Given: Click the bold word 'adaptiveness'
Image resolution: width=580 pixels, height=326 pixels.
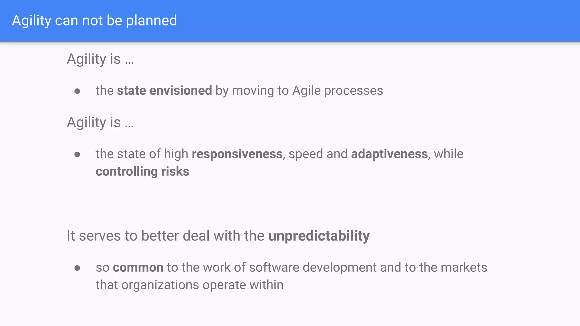Looking at the screenshot, I should [389, 154].
